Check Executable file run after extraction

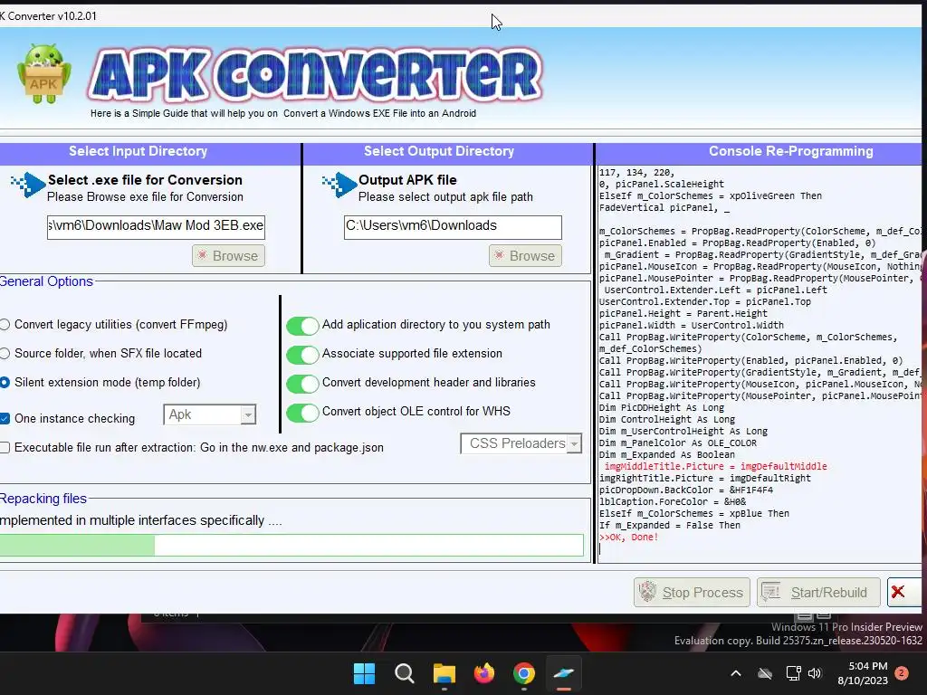5,447
